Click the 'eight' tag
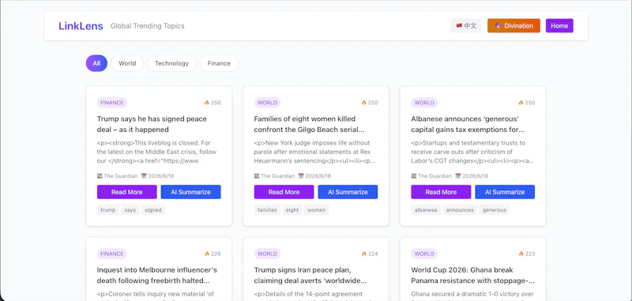 (292, 210)
